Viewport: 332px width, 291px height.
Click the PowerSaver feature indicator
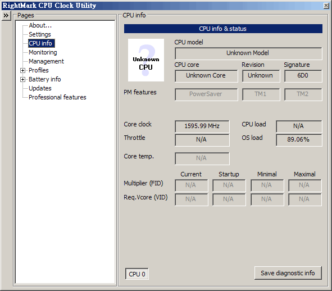click(206, 94)
